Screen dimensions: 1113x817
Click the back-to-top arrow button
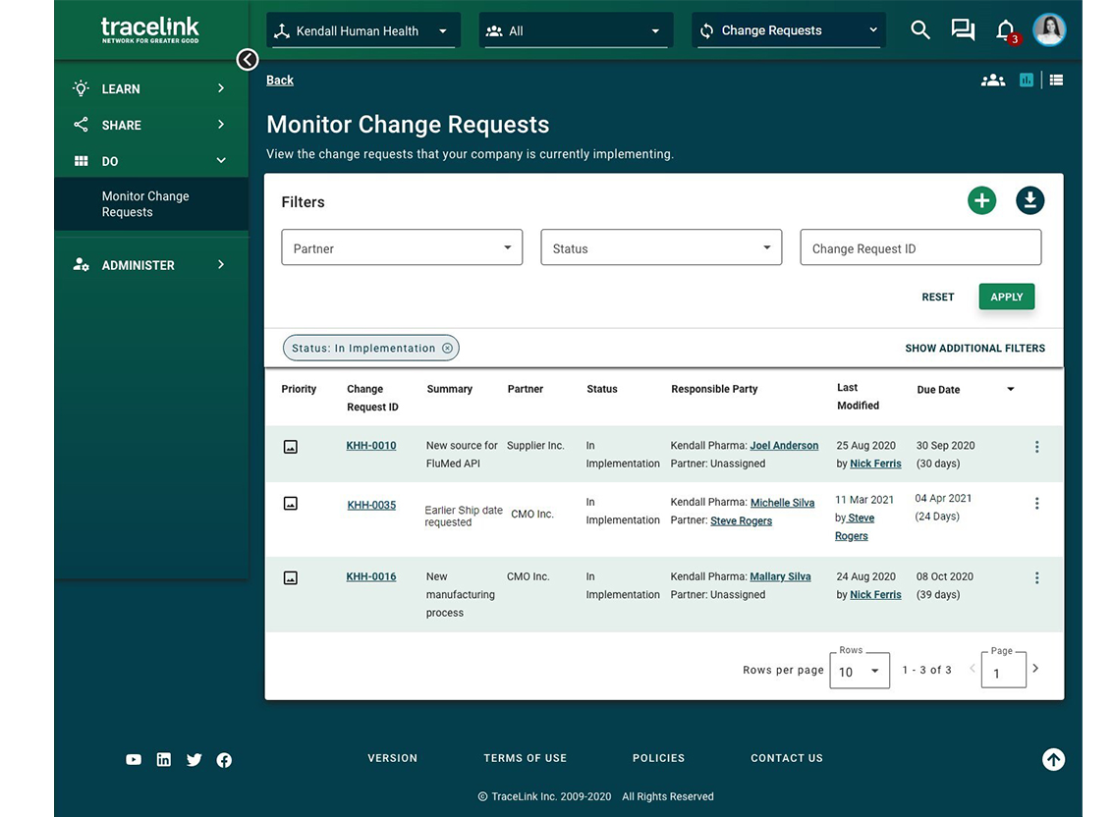pos(1053,759)
